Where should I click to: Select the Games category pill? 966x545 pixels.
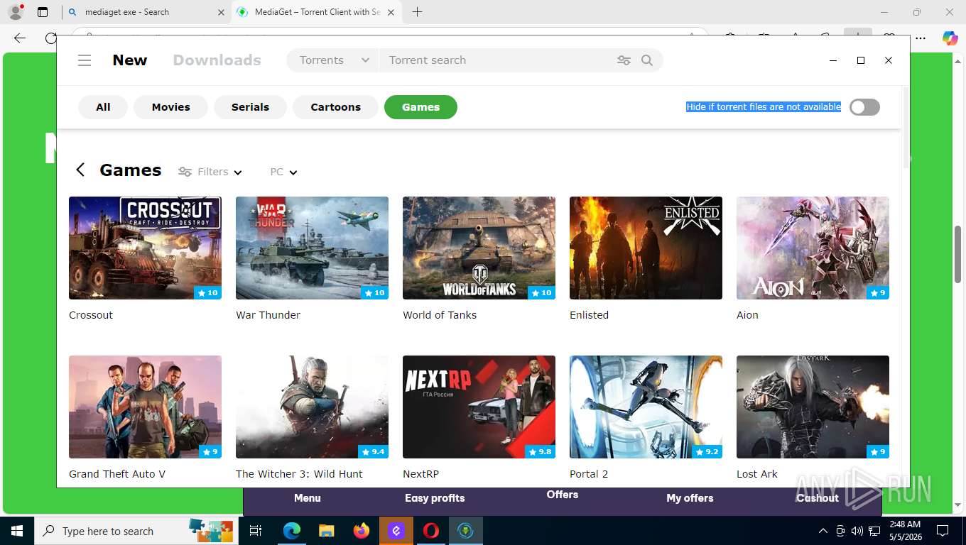click(420, 107)
